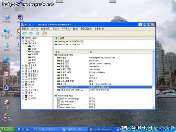The width and height of the screenshot is (176, 132).
Task: Select 마더보드 child node under motherboard
Action: pos(36,52)
